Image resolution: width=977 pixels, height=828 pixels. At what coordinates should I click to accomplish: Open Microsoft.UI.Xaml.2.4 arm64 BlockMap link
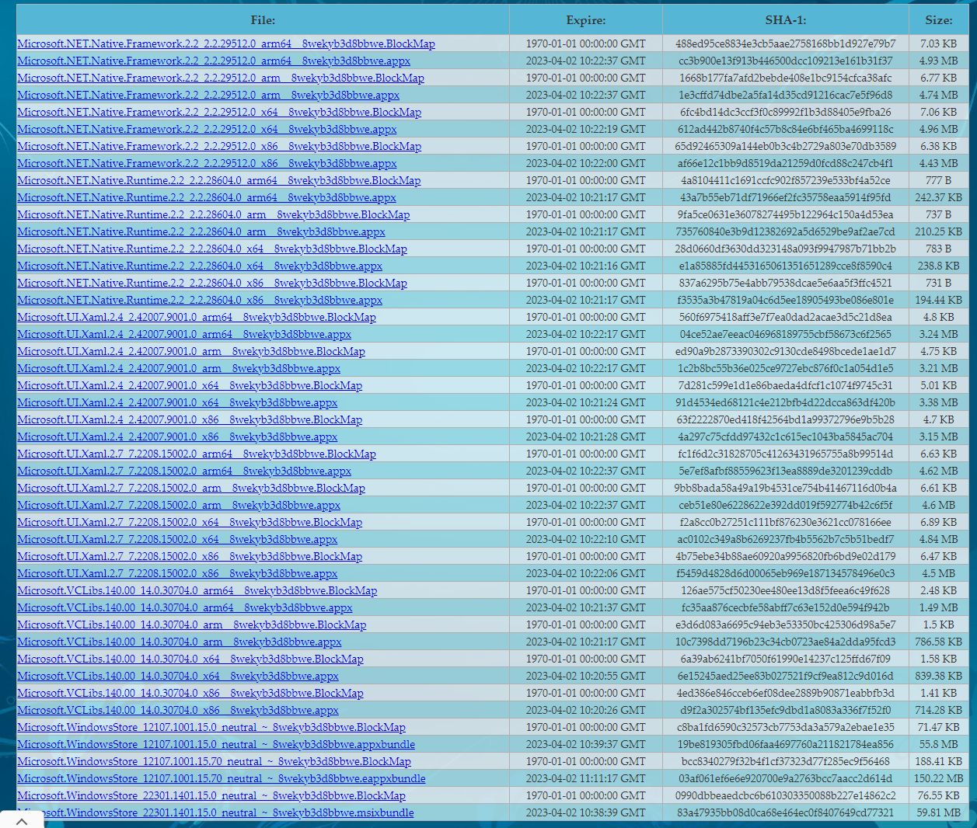click(x=197, y=317)
